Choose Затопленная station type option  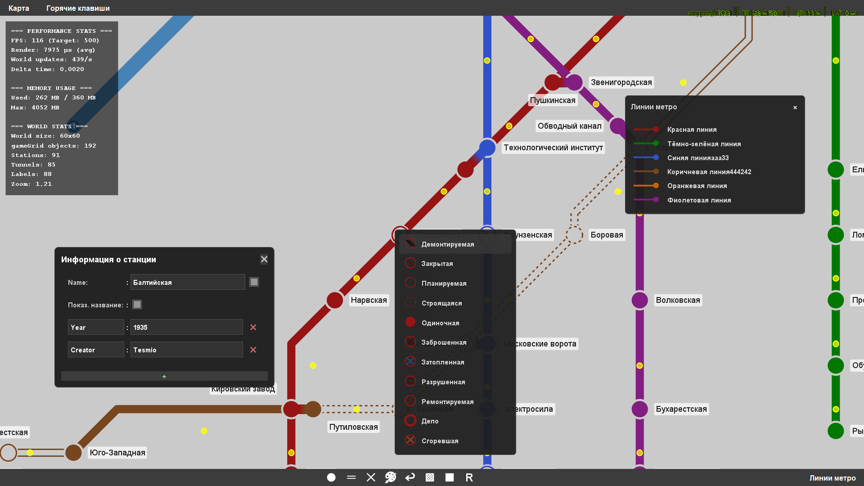click(x=442, y=362)
